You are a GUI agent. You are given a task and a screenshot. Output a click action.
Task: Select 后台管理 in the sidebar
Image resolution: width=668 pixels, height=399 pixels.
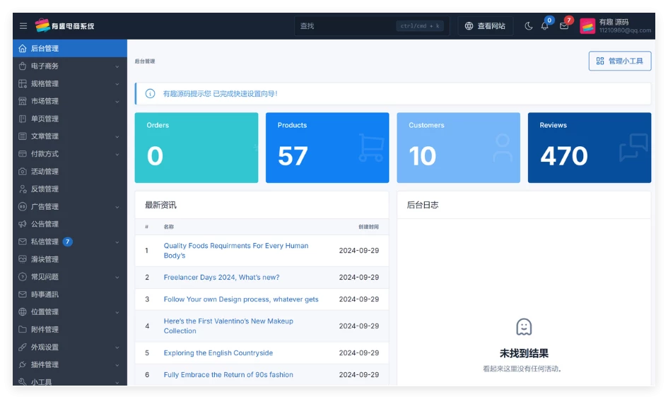pos(69,49)
